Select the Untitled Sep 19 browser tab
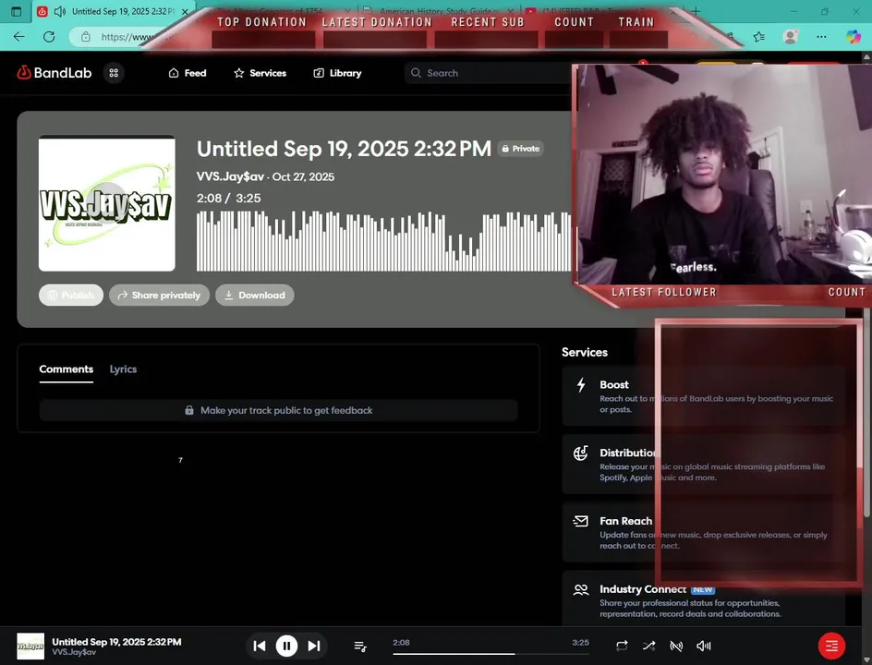The image size is (872, 665). coord(113,11)
